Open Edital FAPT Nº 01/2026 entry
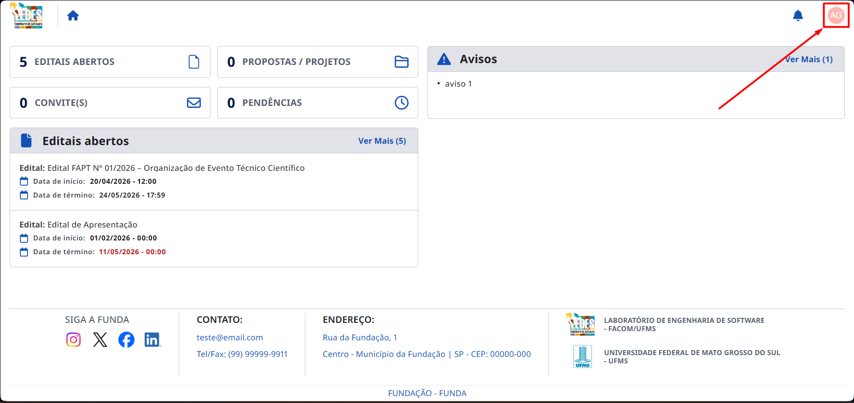The width and height of the screenshot is (854, 403). click(214, 182)
